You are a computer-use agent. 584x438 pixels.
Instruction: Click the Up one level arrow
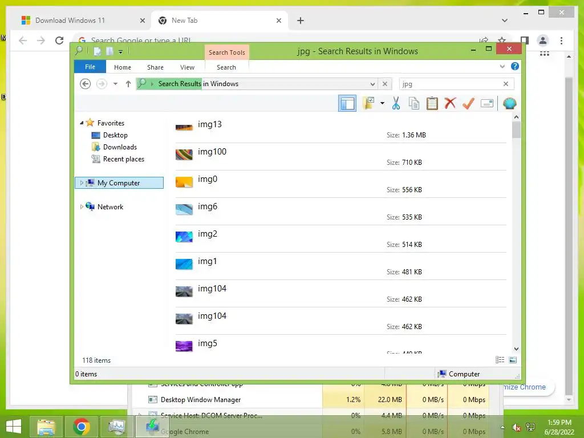point(128,84)
